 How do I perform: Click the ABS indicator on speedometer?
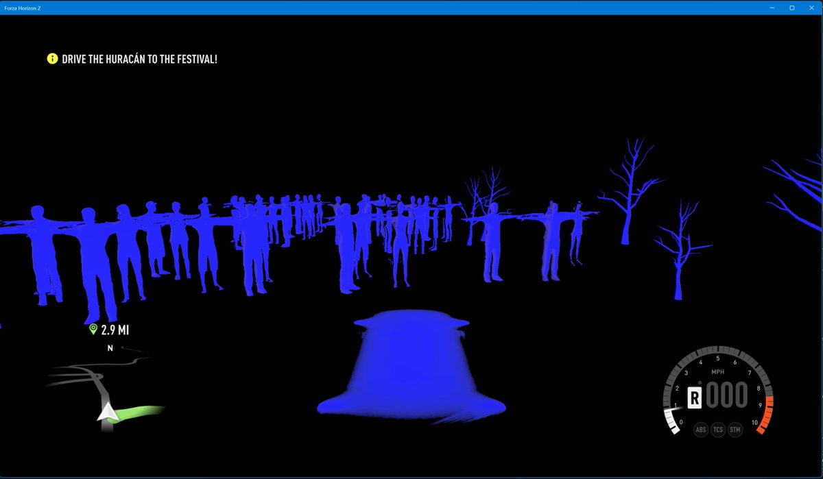tap(700, 430)
